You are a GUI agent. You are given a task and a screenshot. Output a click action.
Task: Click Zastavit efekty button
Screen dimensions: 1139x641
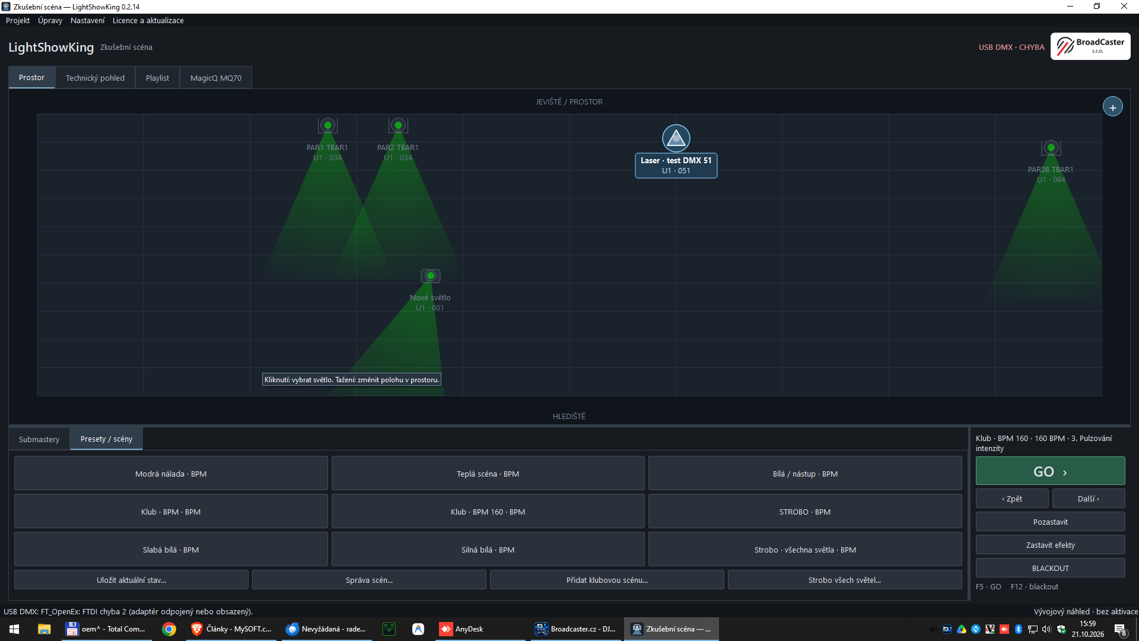(1050, 545)
